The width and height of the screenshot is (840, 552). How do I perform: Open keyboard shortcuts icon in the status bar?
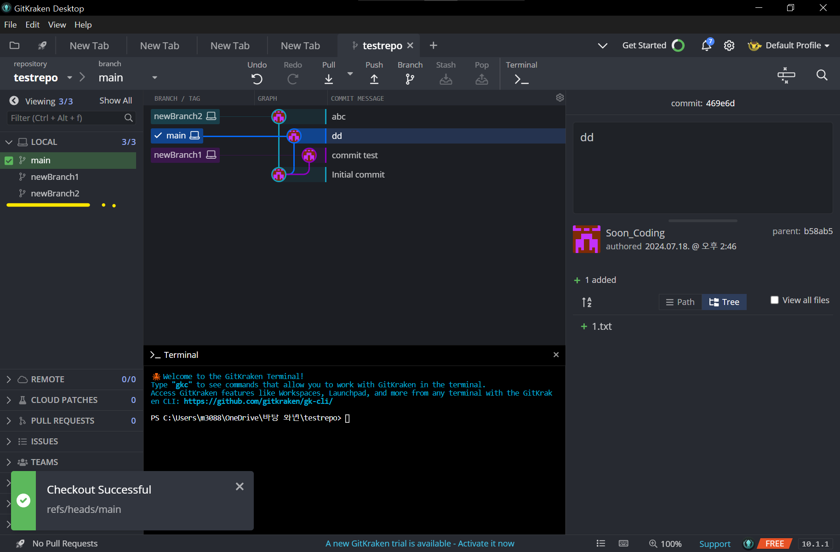pos(623,543)
